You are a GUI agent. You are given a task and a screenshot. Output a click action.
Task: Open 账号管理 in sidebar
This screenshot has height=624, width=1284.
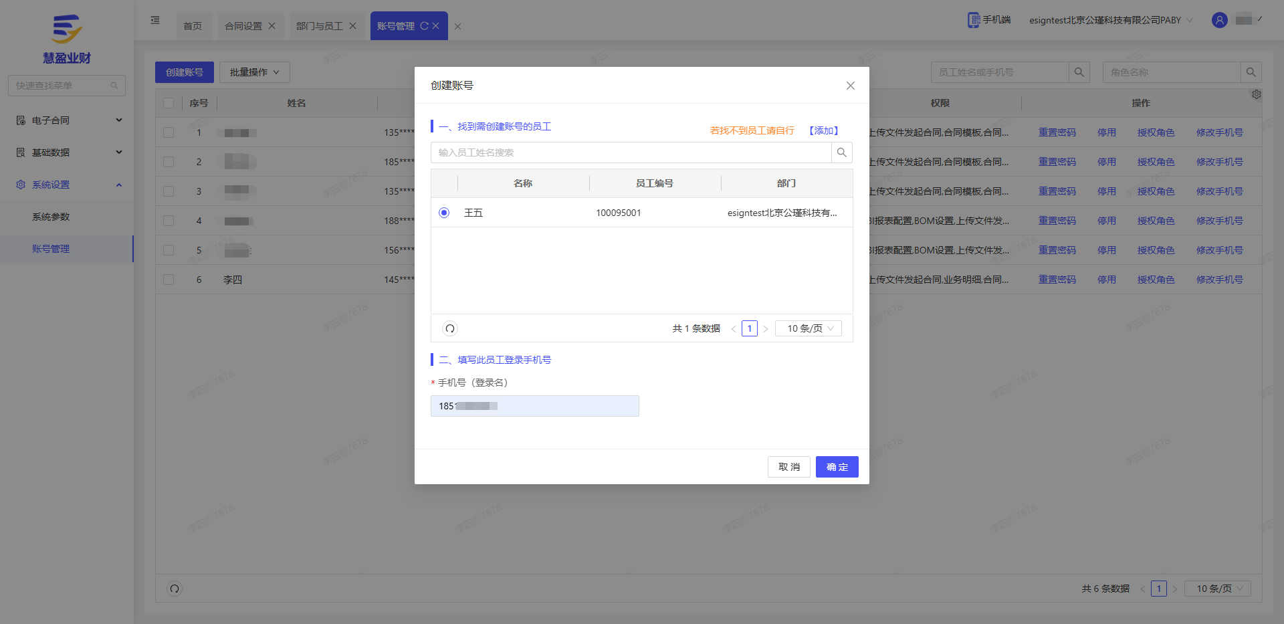51,249
